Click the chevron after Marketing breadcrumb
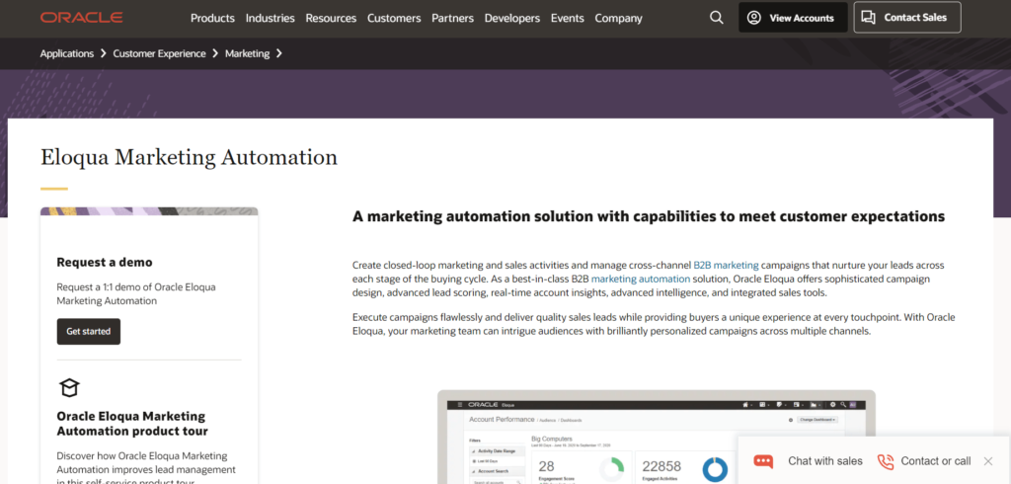 pyautogui.click(x=279, y=53)
